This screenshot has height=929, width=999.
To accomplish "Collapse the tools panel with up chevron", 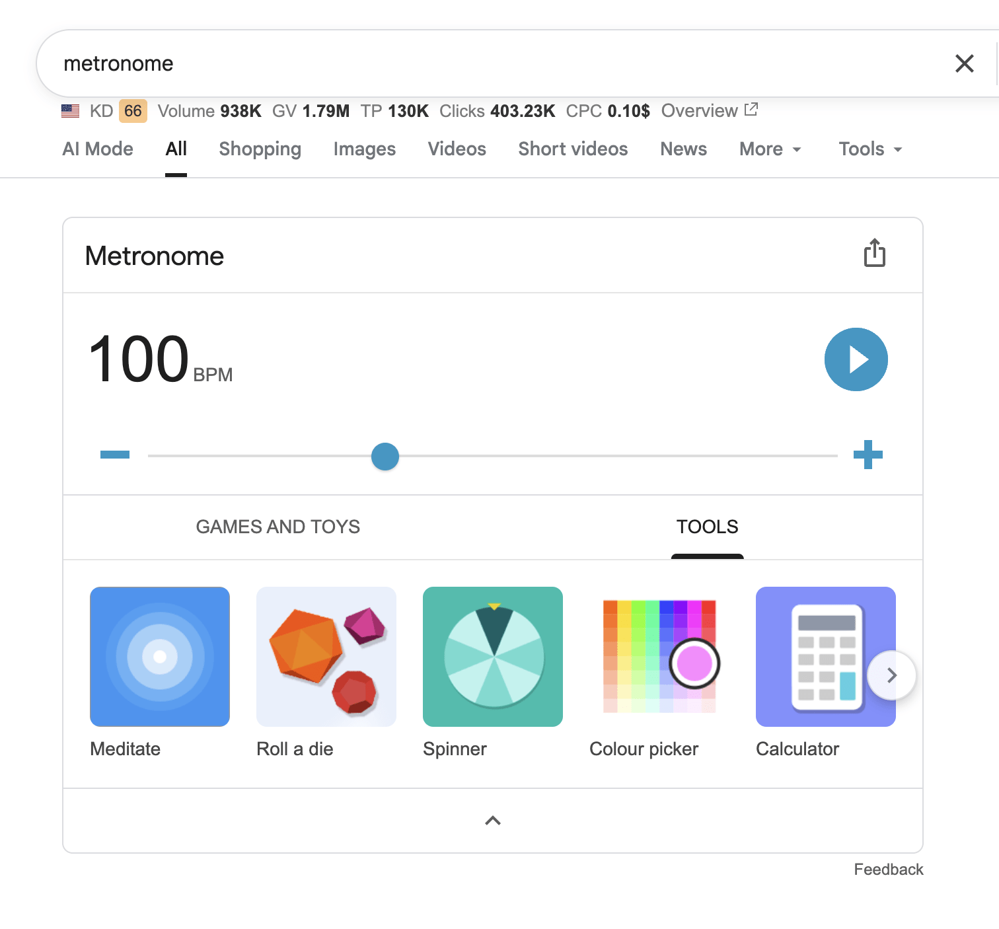I will click(x=493, y=821).
